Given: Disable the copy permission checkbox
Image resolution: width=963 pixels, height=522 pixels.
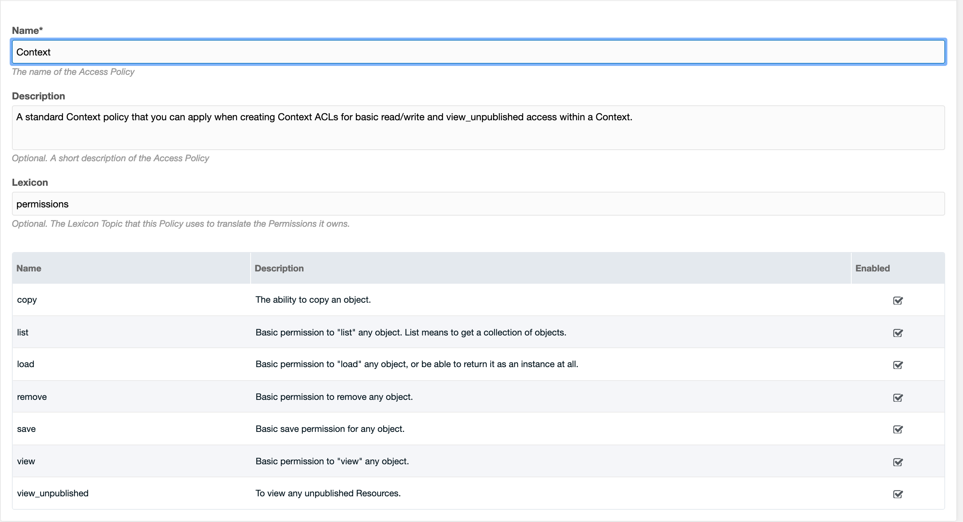Looking at the screenshot, I should pyautogui.click(x=898, y=300).
